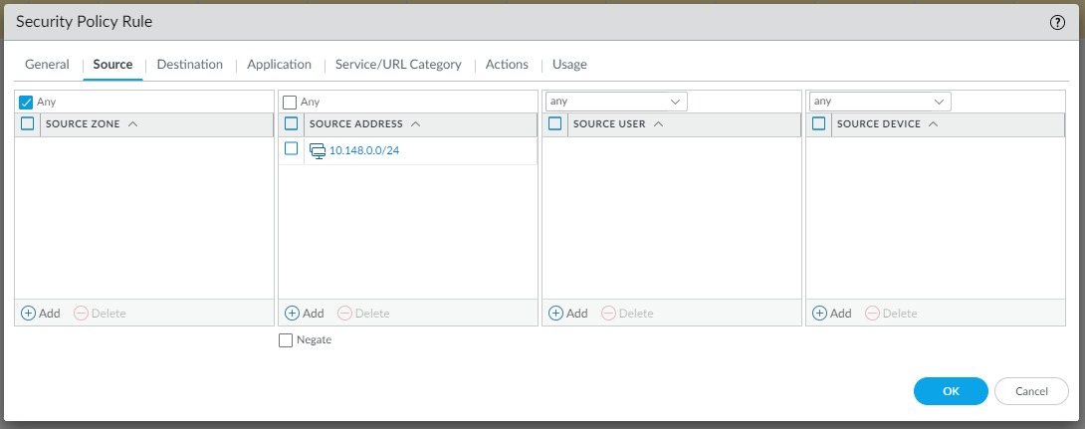Click the Add plus icon under Source Address

tap(292, 313)
